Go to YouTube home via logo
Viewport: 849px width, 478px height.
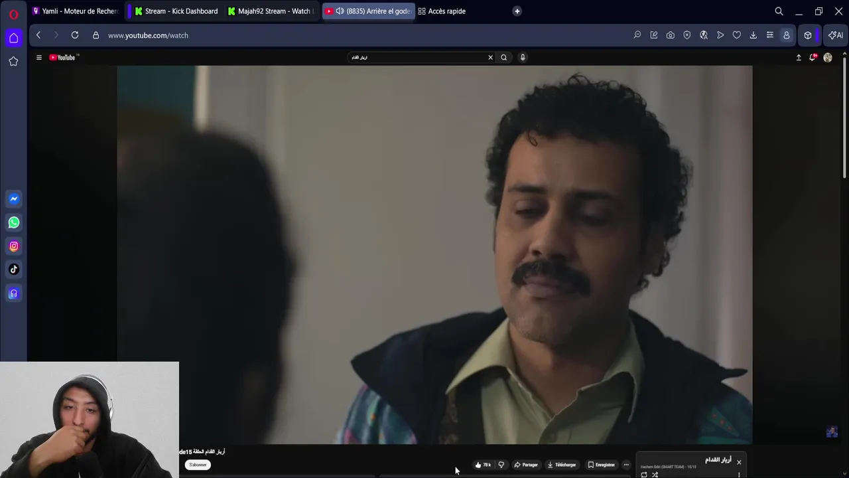(x=63, y=58)
